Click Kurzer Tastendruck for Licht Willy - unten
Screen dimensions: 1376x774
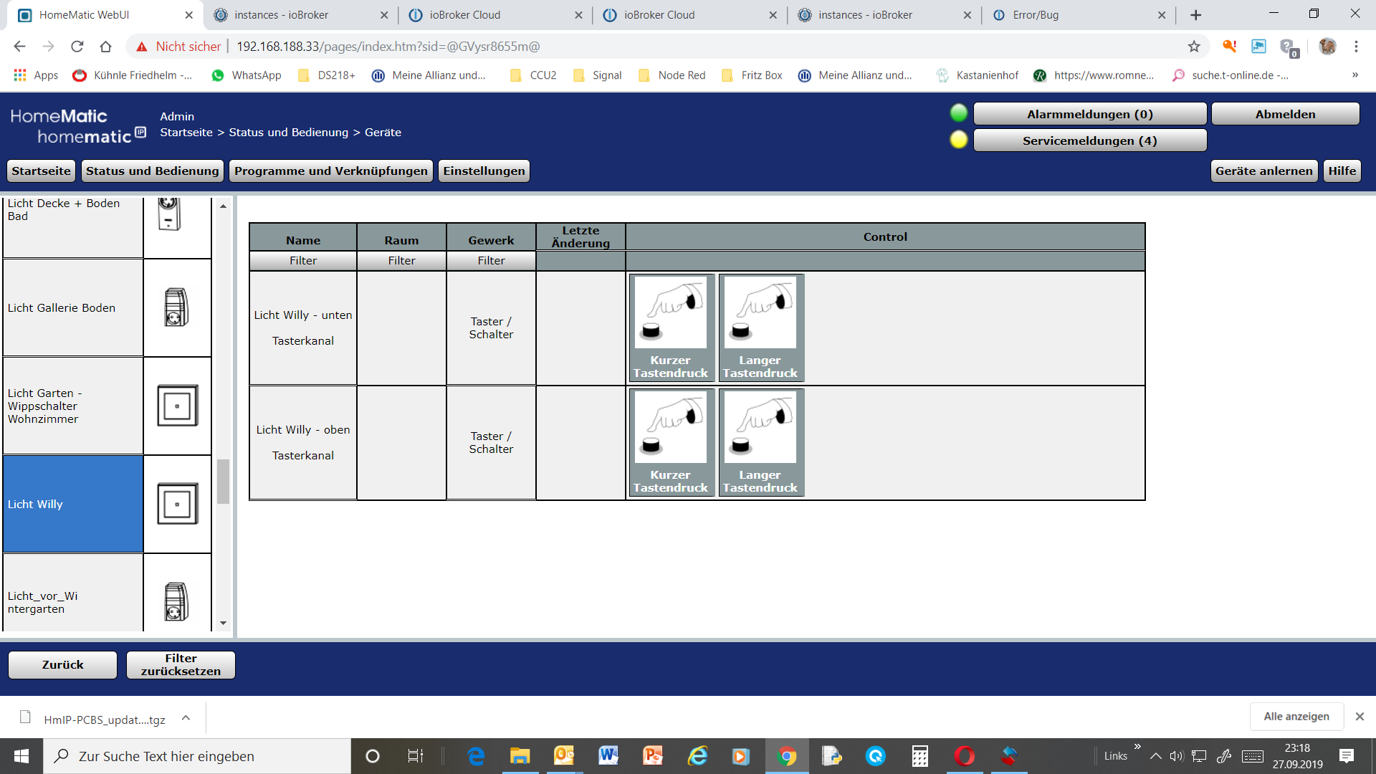pos(671,328)
